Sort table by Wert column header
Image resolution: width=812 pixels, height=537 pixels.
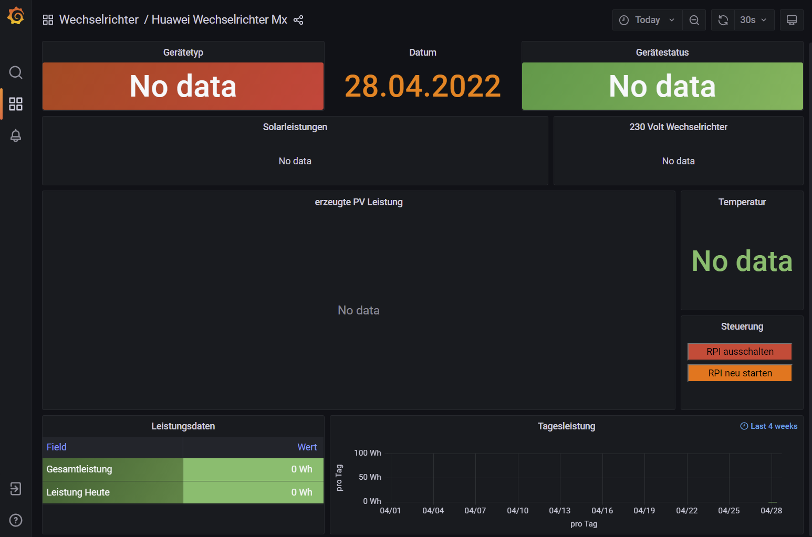pos(307,447)
